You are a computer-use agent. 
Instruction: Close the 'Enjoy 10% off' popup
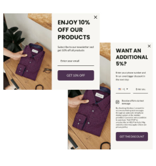click(x=96, y=17)
